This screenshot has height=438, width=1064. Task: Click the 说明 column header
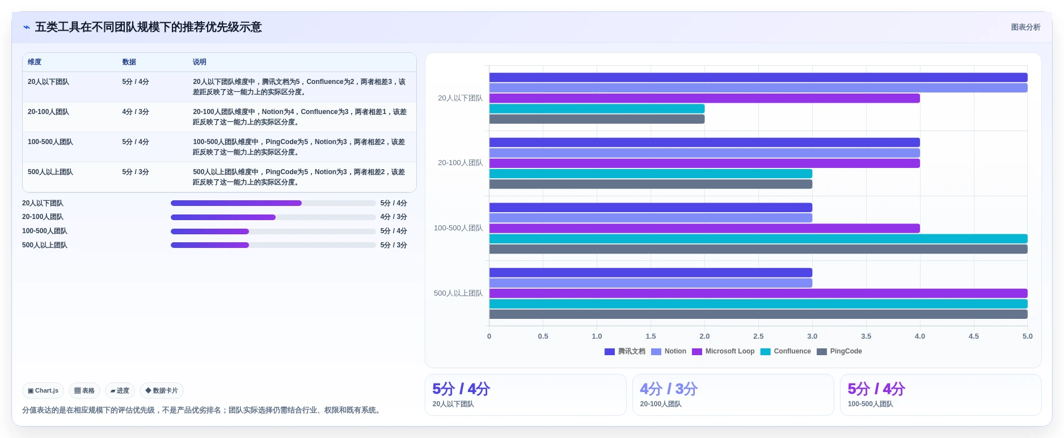click(200, 62)
